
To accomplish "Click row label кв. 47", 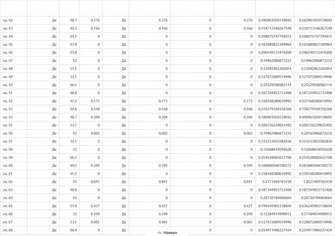I will click(8, 61).
